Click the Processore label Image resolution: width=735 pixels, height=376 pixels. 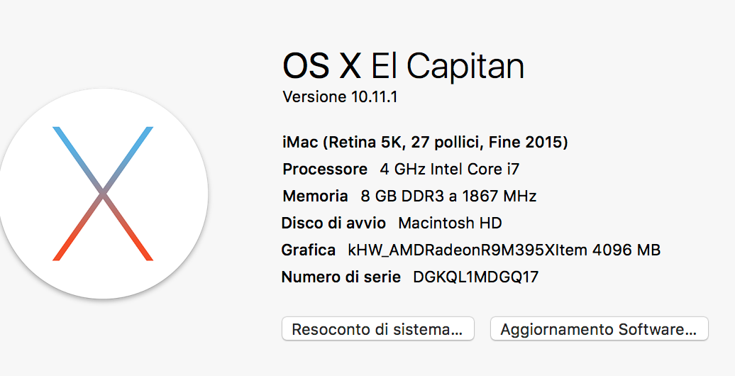tap(325, 170)
